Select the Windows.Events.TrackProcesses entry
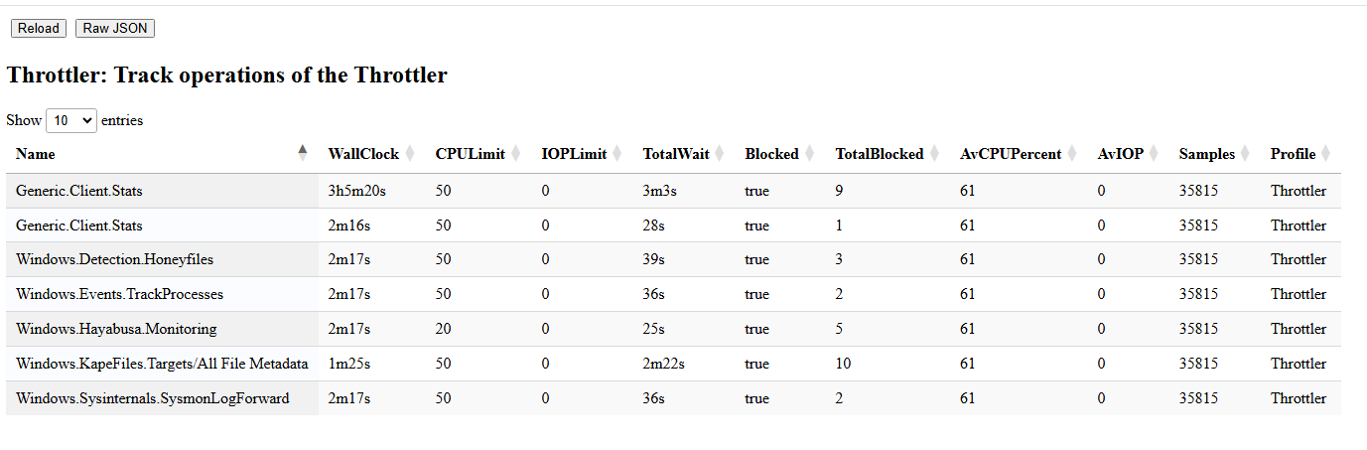Viewport: 1367px width, 450px height. click(120, 294)
